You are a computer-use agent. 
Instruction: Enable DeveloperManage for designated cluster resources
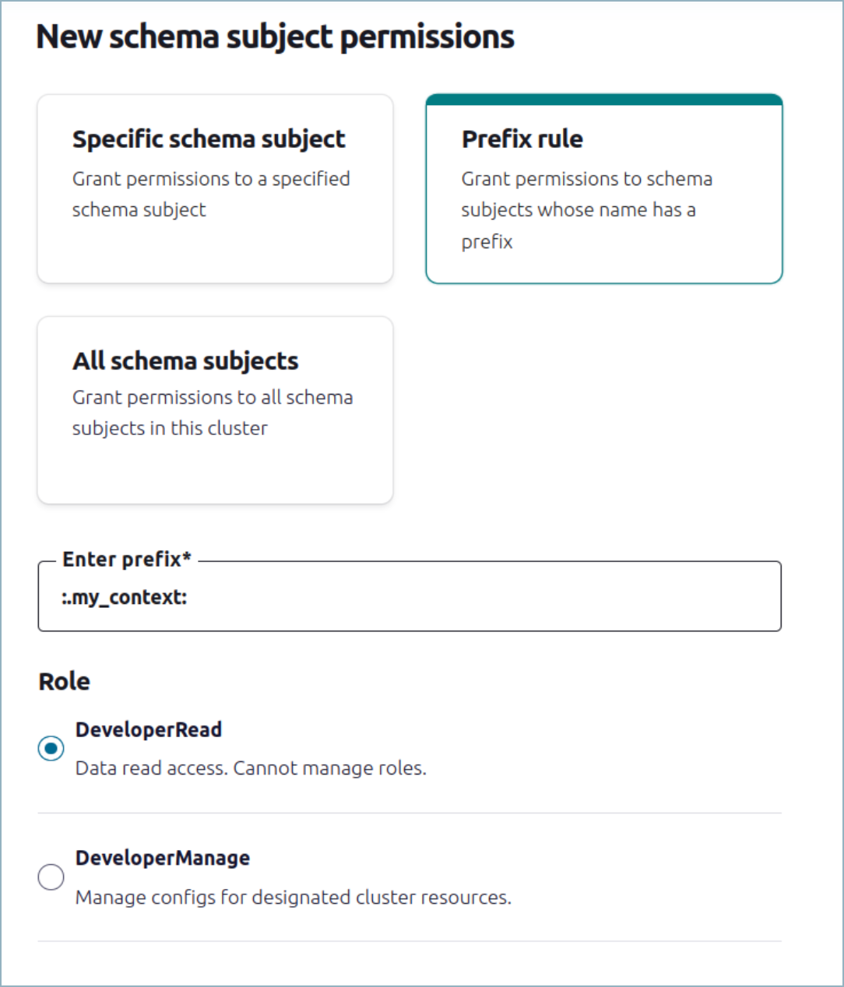(51, 877)
